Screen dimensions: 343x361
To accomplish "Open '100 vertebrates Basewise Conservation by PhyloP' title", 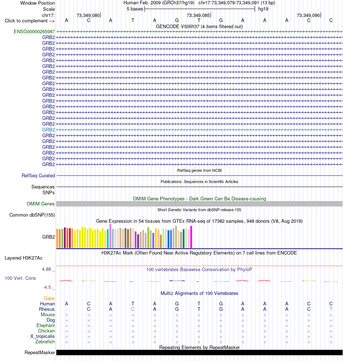I will tap(199, 269).
